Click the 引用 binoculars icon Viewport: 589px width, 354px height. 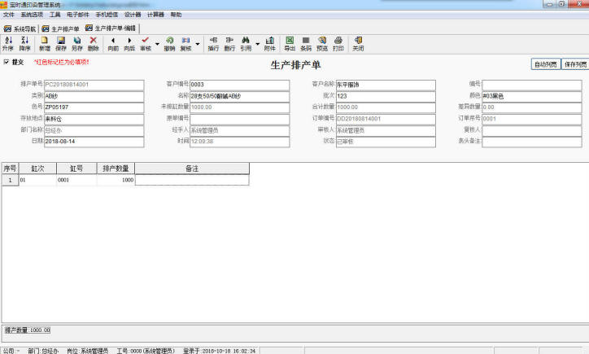click(x=246, y=44)
